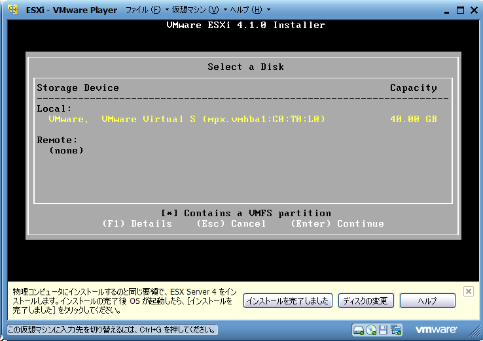Open the ヘルプ (H) menu

[250, 10]
